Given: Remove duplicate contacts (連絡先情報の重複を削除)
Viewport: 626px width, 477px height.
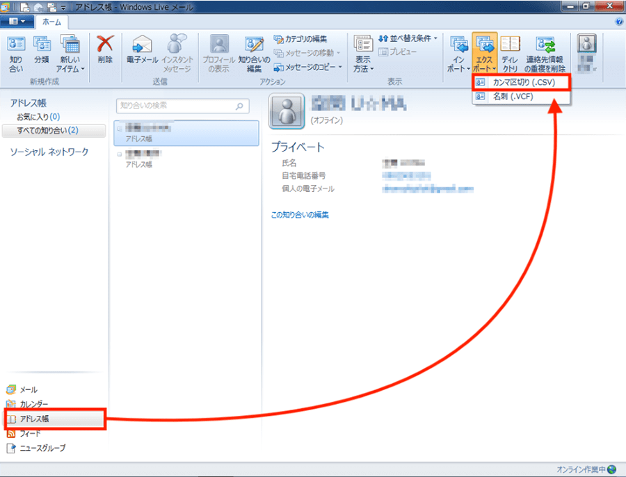Looking at the screenshot, I should [x=545, y=54].
